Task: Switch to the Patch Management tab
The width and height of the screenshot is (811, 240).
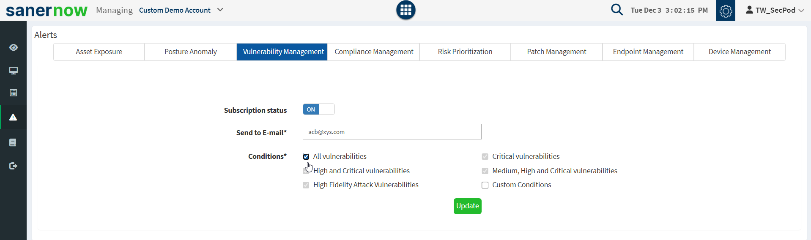Action: click(556, 52)
